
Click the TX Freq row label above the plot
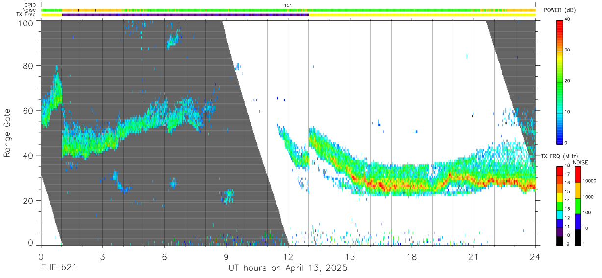click(x=26, y=14)
